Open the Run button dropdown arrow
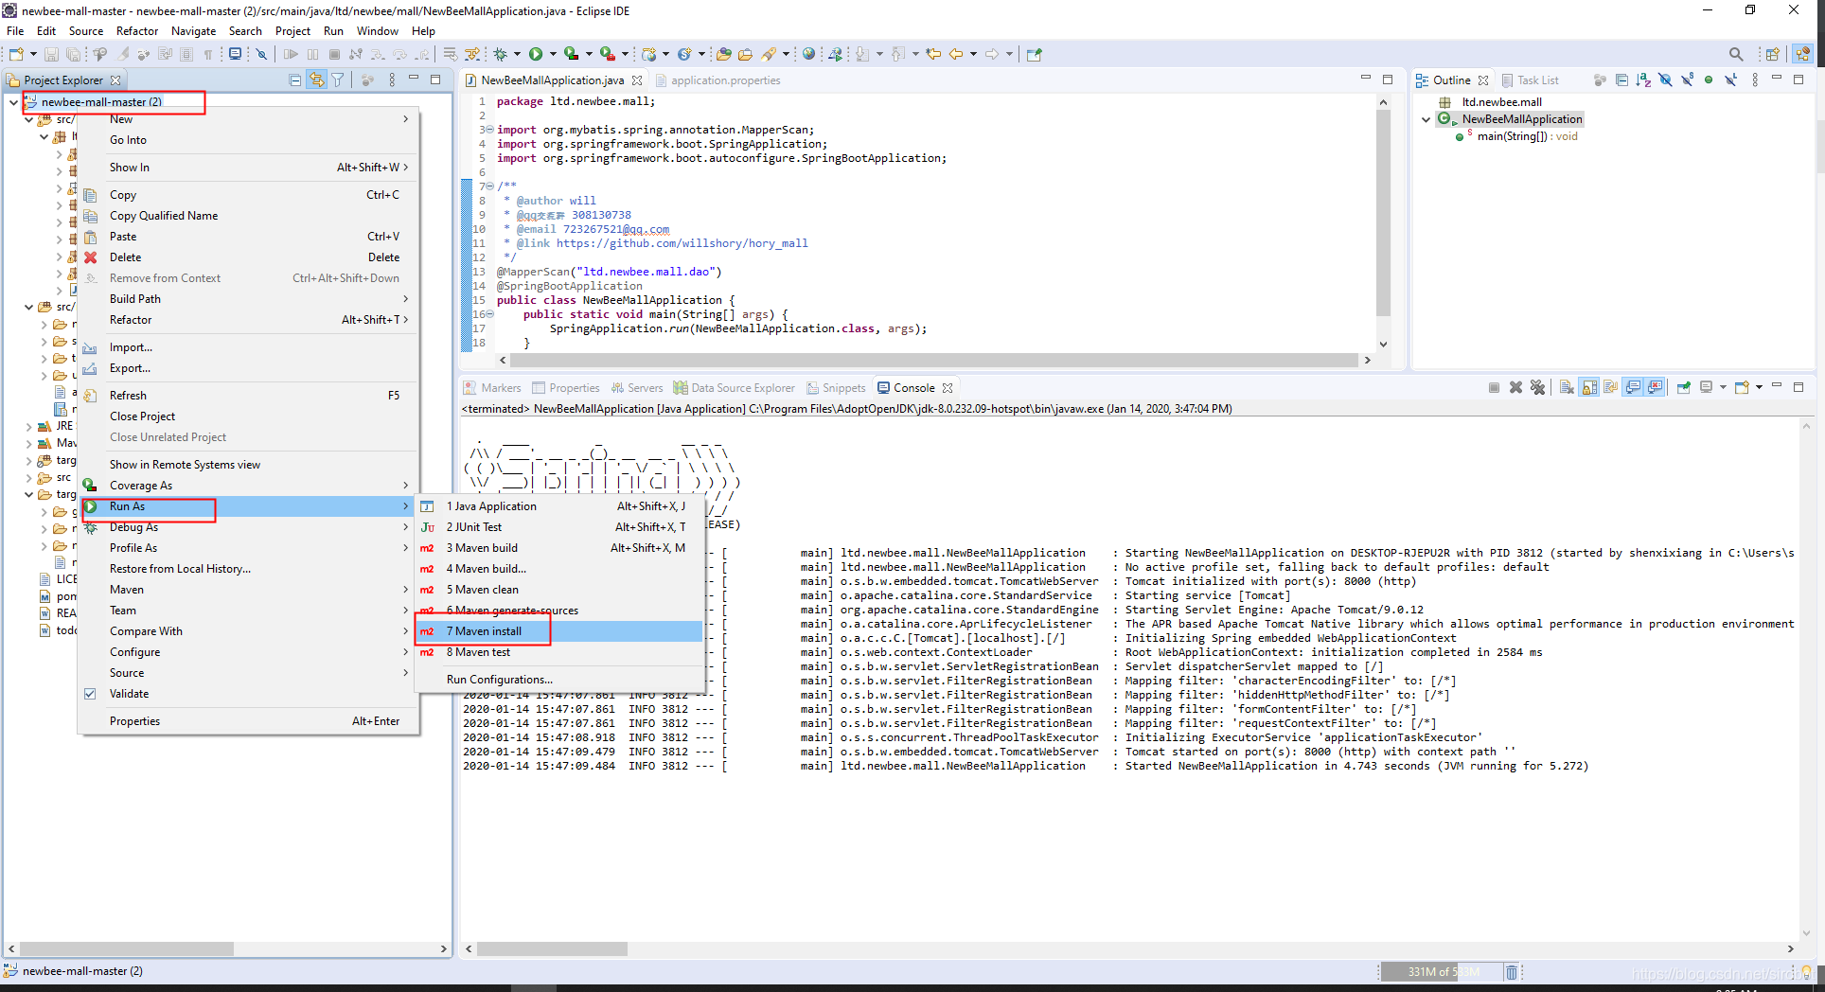1825x992 pixels. [553, 55]
